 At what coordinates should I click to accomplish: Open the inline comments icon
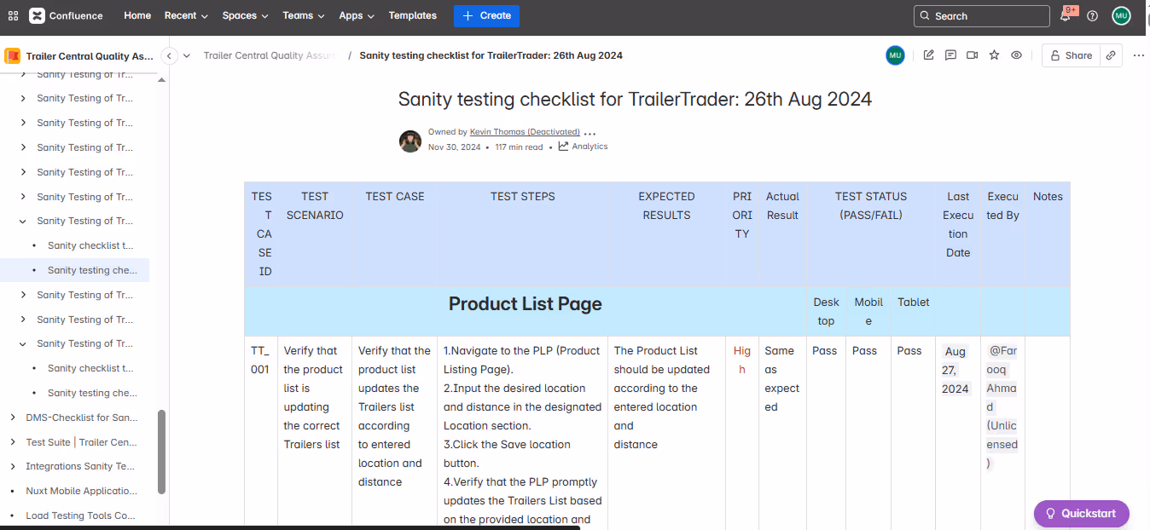click(950, 55)
